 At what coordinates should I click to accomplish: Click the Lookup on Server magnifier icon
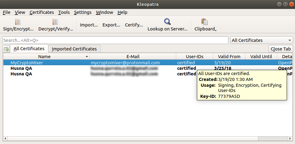(x=167, y=22)
